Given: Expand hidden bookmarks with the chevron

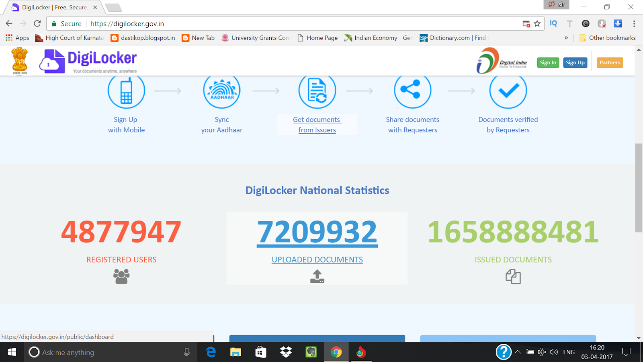Looking at the screenshot, I should click(x=566, y=38).
